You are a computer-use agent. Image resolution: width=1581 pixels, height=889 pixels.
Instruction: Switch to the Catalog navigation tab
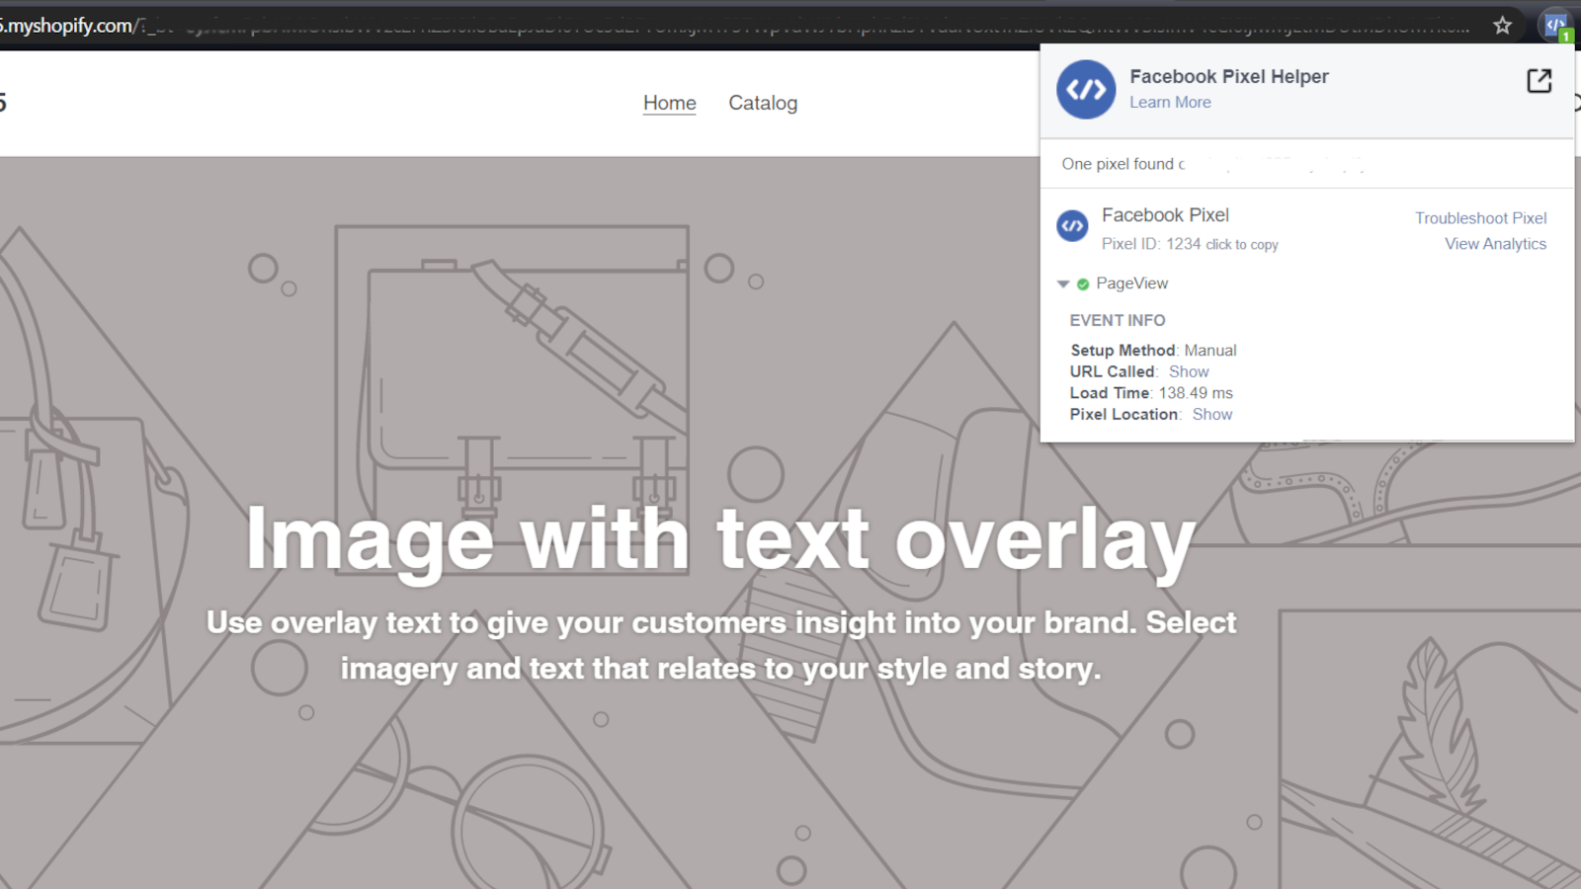coord(763,103)
